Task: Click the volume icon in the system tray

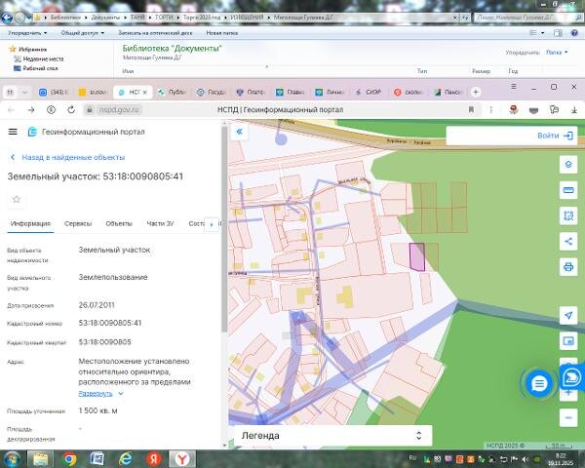Action: point(526,459)
